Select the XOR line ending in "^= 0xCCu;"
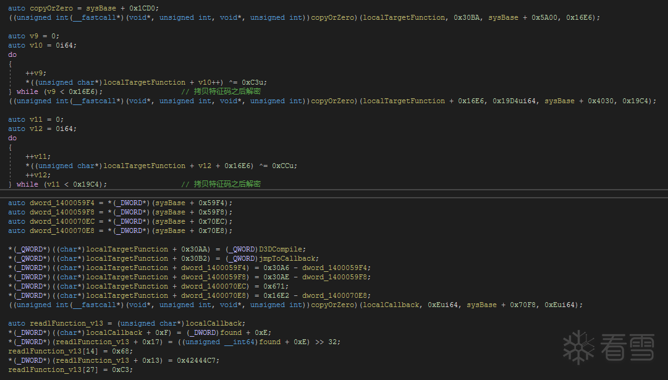 click(x=161, y=166)
